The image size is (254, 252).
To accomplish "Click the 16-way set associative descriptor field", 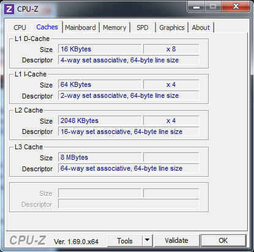I will (x=129, y=132).
